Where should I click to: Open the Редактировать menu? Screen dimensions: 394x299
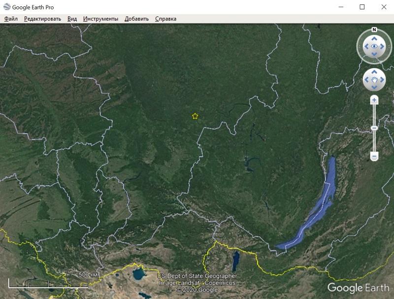[42, 19]
